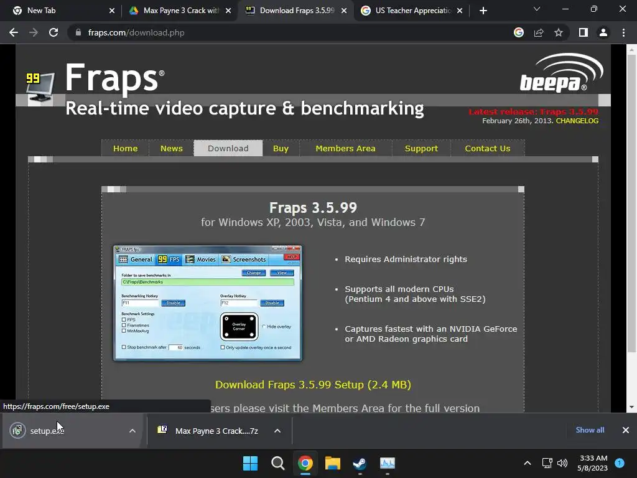Open a new browser tab with plus button
Image resolution: width=637 pixels, height=478 pixels.
[x=483, y=11]
